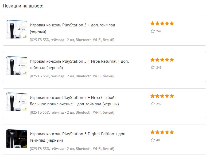Click orange star rating of Сэкбой bundle
Viewport: 210px width, 159px height.
click(162, 96)
